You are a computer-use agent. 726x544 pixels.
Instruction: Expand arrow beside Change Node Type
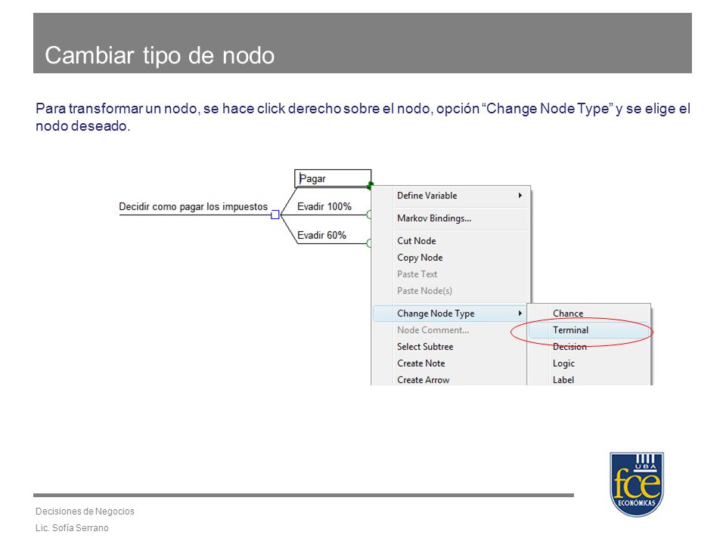520,314
